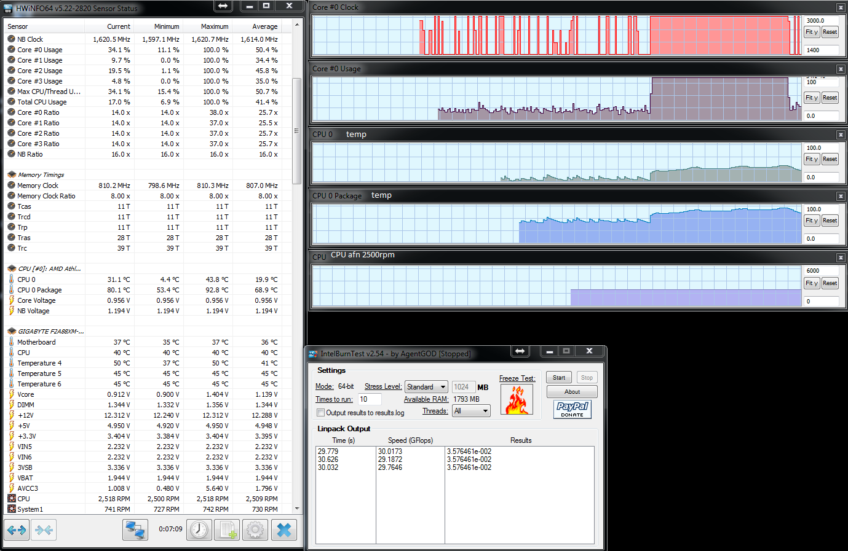Click Fit y on Core #0 Usage graph
This screenshot has width=848, height=551.
tap(812, 98)
